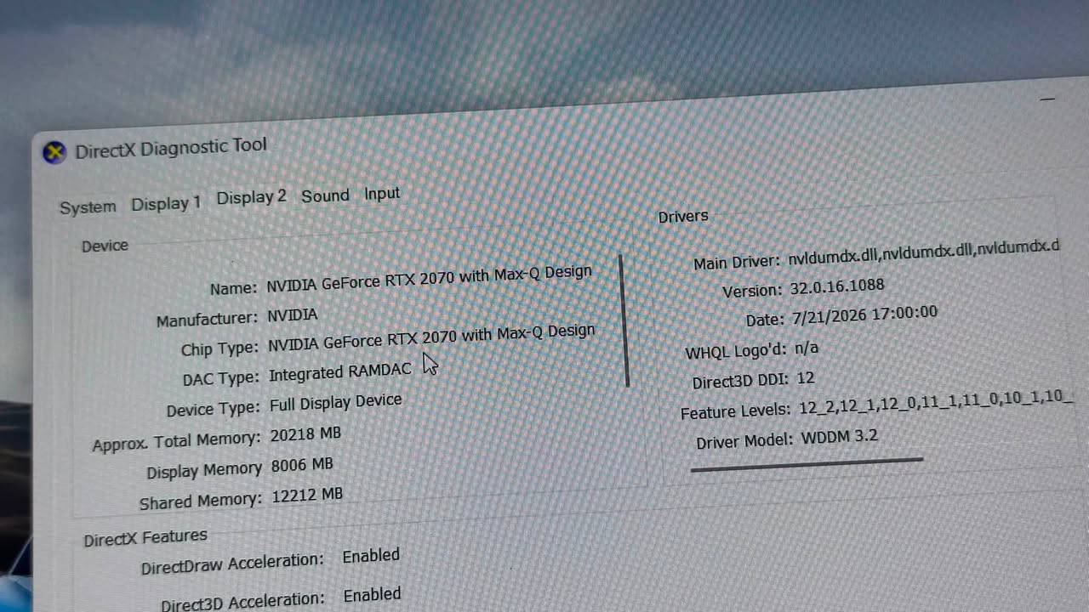Click the Direct3D Acceleration Enabled status
The width and height of the screenshot is (1089, 612).
[373, 595]
